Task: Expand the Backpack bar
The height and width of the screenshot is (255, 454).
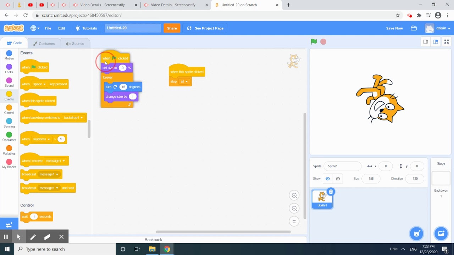Action: (153, 240)
